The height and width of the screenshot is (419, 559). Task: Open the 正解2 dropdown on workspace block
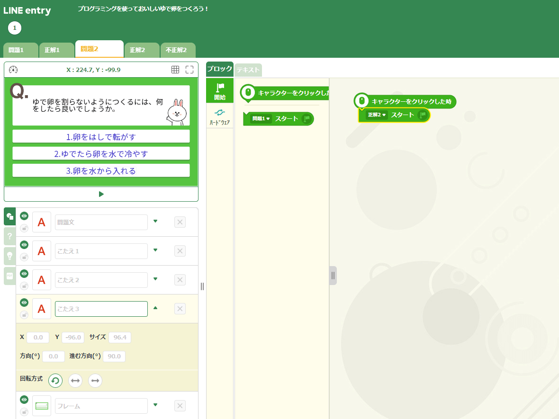pyautogui.click(x=377, y=115)
